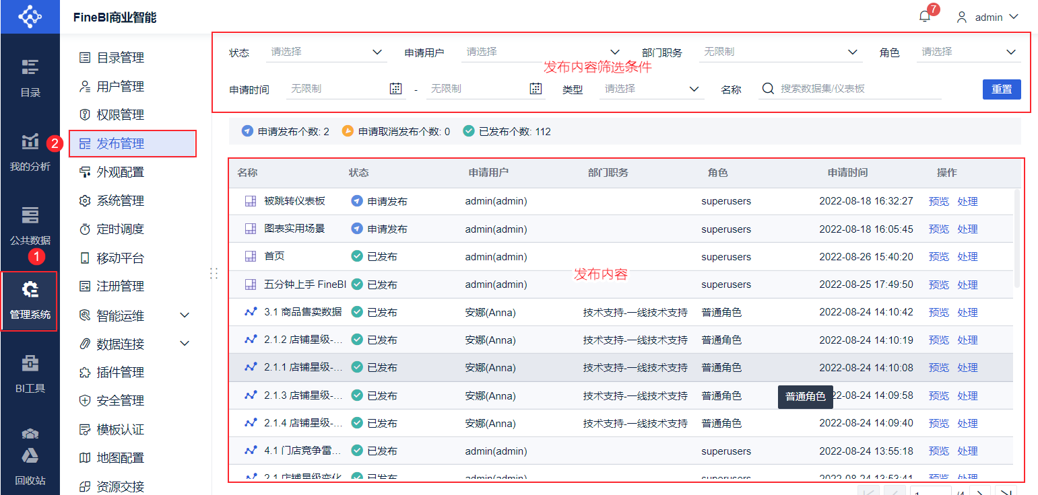Click 处理 for the 首页 row
The height and width of the screenshot is (495, 1038).
[967, 256]
